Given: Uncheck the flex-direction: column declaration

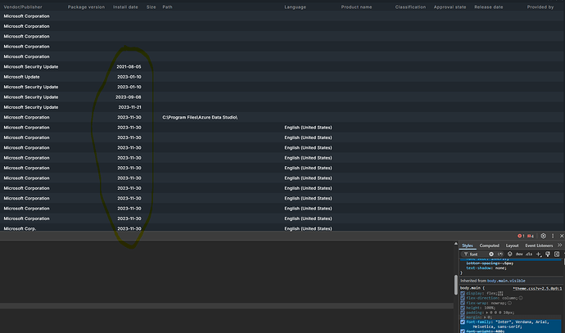Looking at the screenshot, I should point(463,298).
